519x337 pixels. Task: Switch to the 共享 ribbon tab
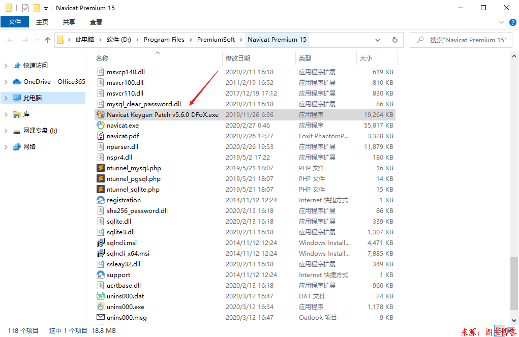tap(69, 22)
